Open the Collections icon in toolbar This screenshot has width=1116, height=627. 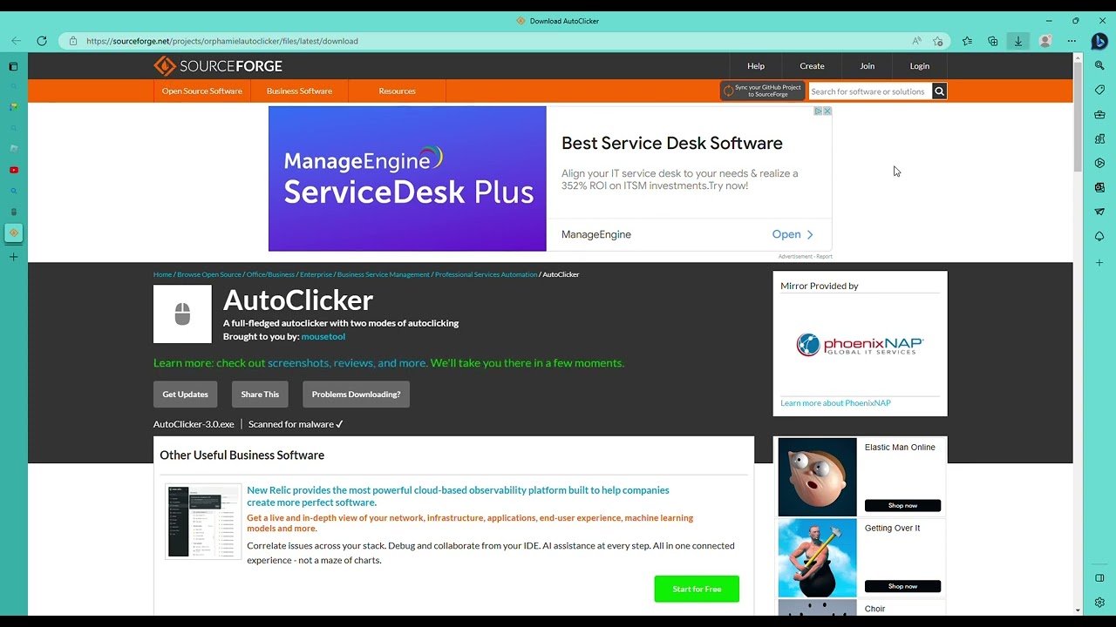point(992,41)
